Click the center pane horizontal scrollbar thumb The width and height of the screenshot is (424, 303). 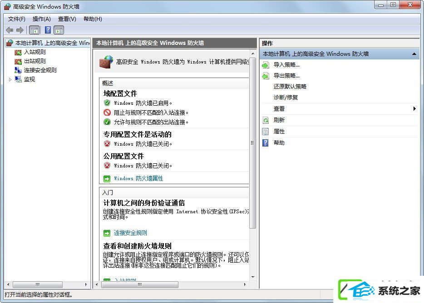tap(139, 284)
